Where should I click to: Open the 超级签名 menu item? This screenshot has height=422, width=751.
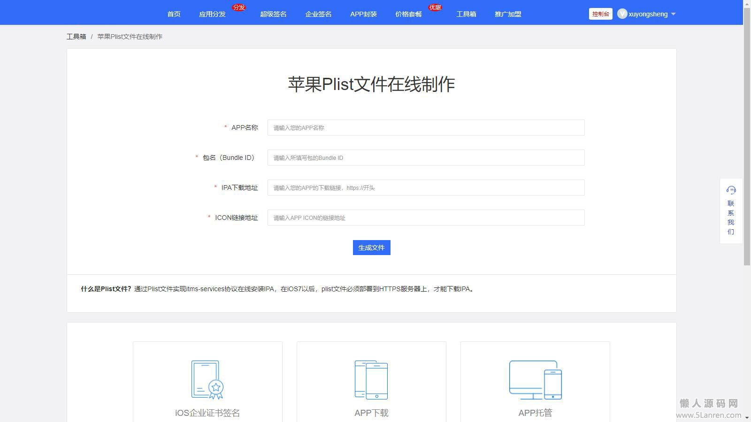[x=273, y=14]
